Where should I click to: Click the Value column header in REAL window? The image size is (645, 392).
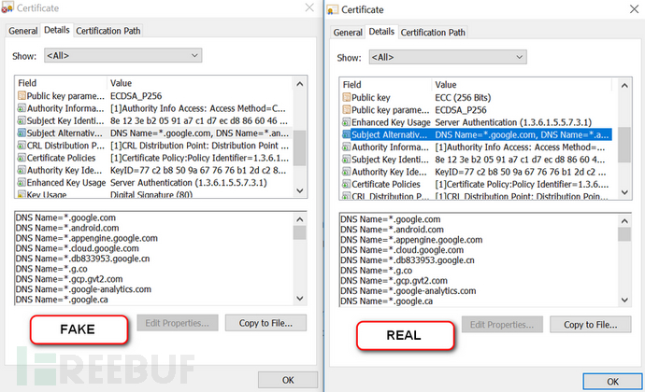coord(522,85)
